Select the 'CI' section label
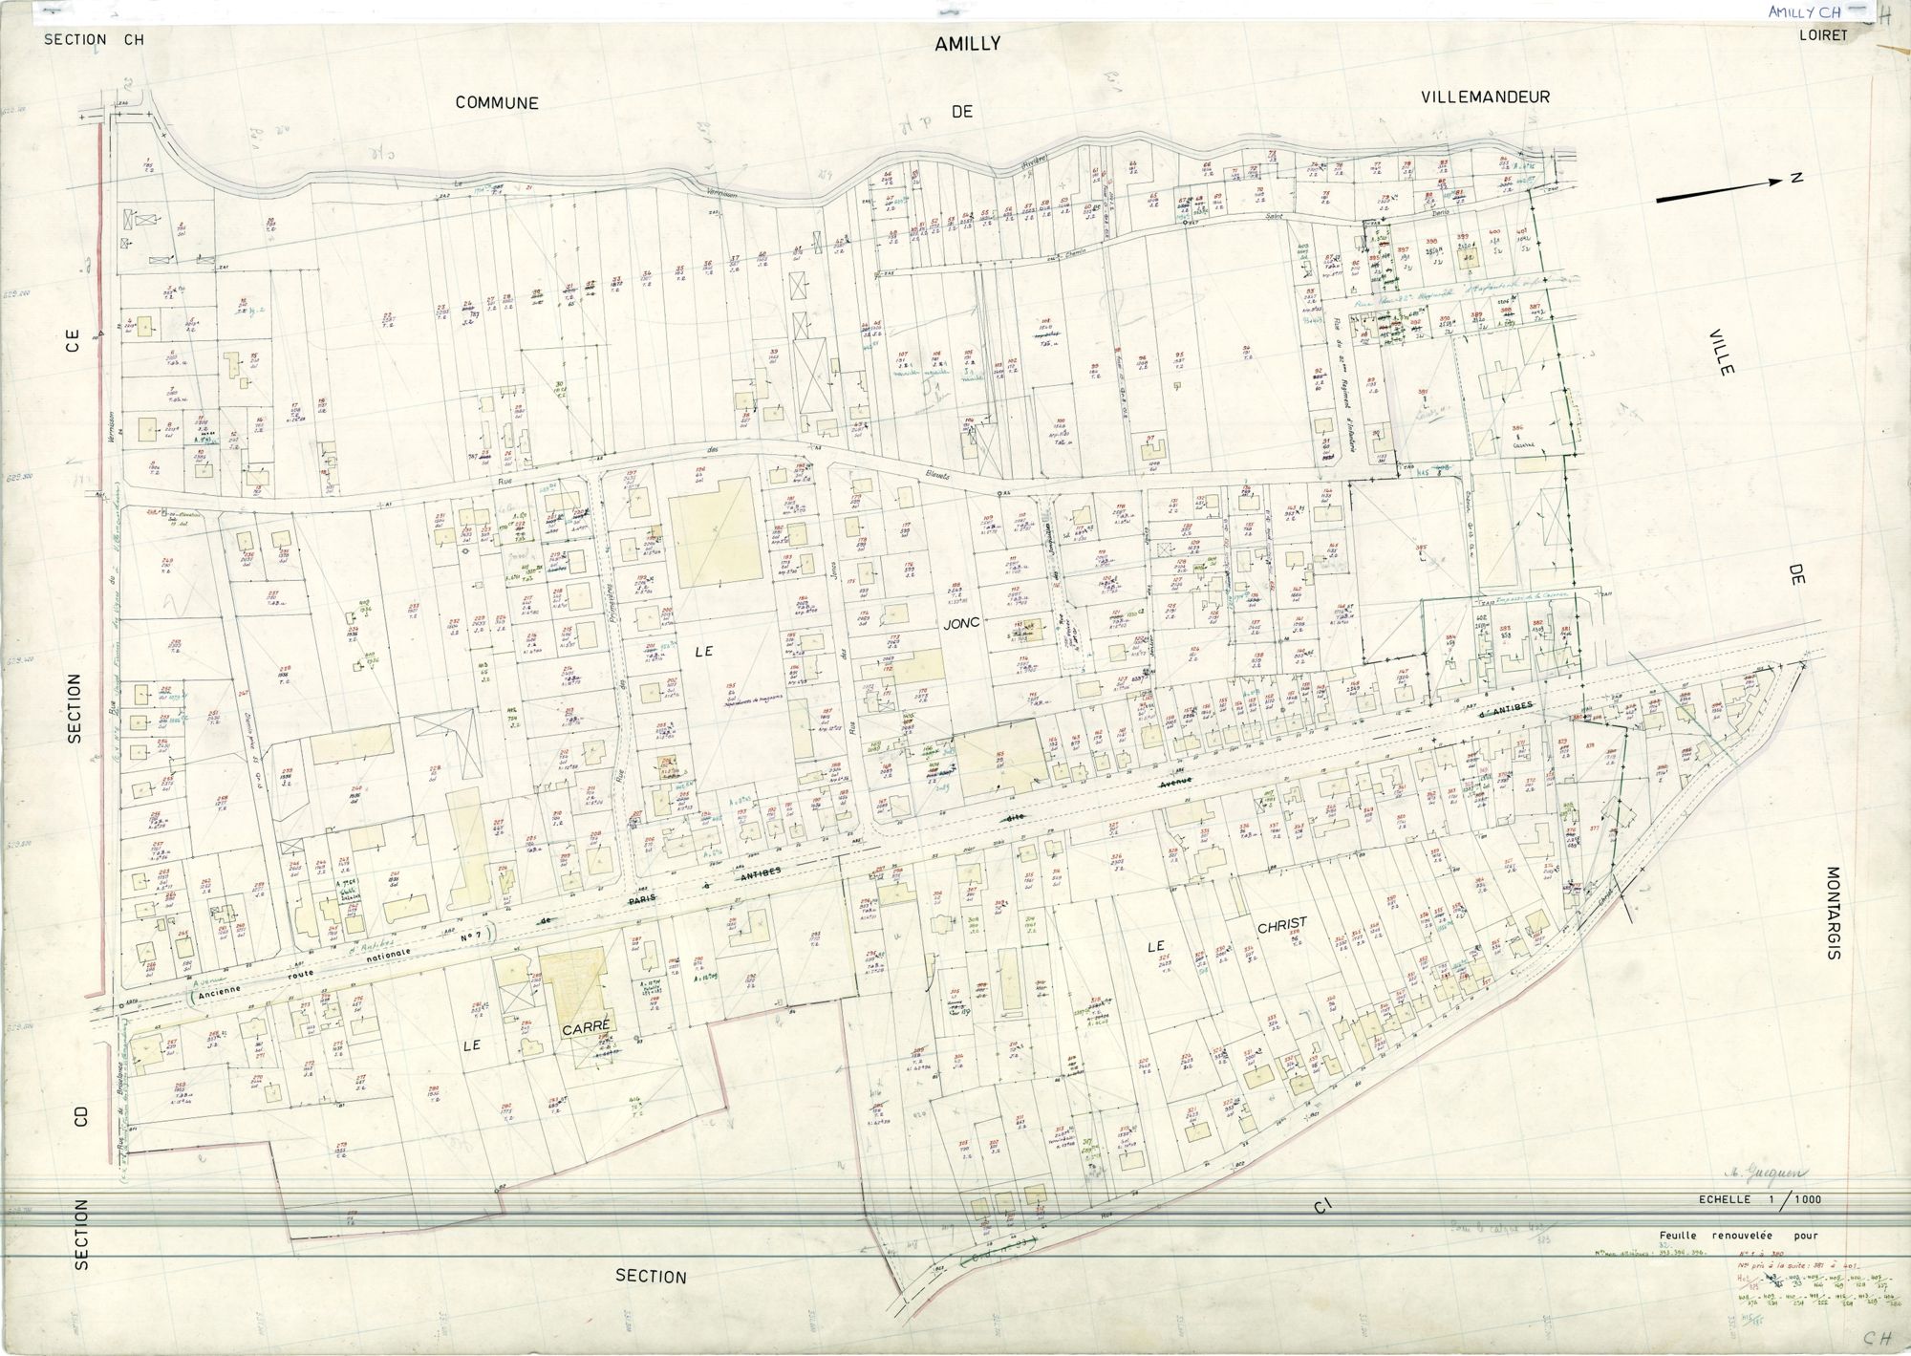Image resolution: width=1911 pixels, height=1356 pixels. [x=1322, y=1209]
